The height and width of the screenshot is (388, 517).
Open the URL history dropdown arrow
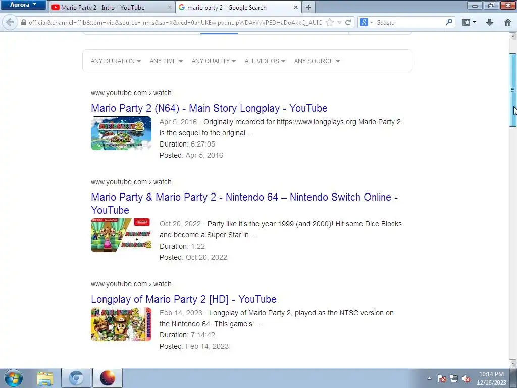(339, 22)
